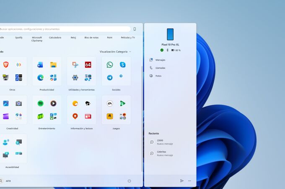Image resolution: width=285 pixels, height=189 pixels.
Task: Expand the blue folder cluster in Otros
Action: pos(19,78)
